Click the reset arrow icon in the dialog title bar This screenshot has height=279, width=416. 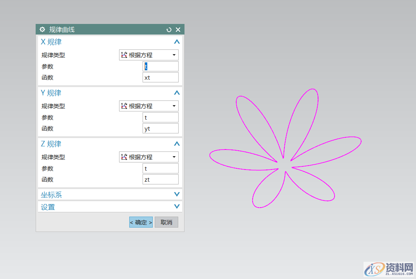click(x=169, y=29)
